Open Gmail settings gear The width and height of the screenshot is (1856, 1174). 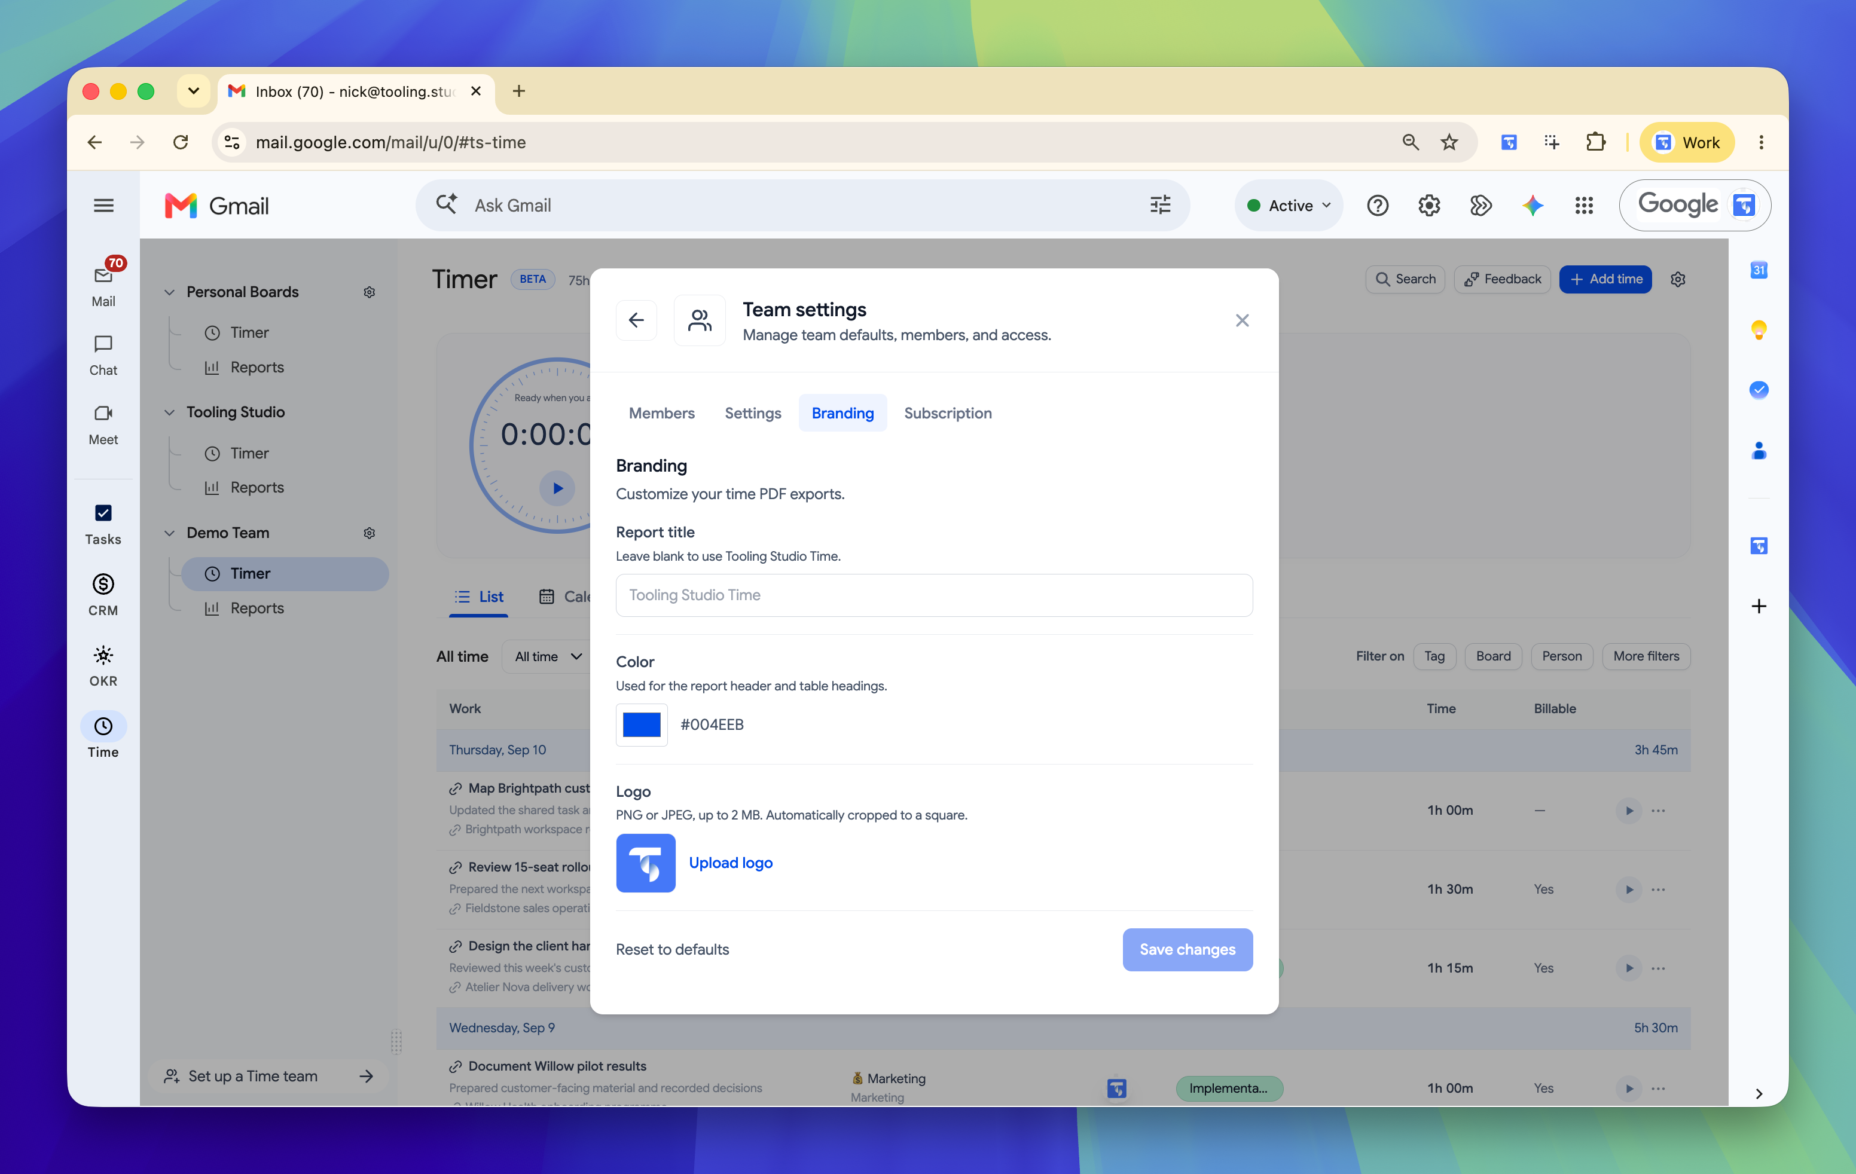tap(1429, 205)
